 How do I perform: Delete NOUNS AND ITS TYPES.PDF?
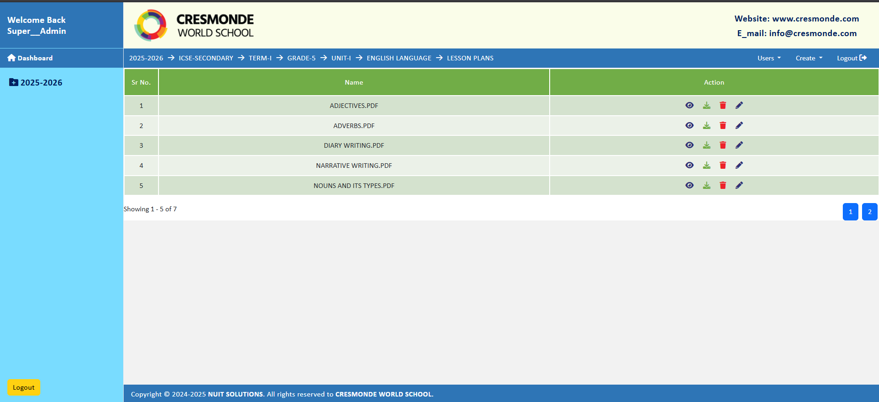[723, 186]
